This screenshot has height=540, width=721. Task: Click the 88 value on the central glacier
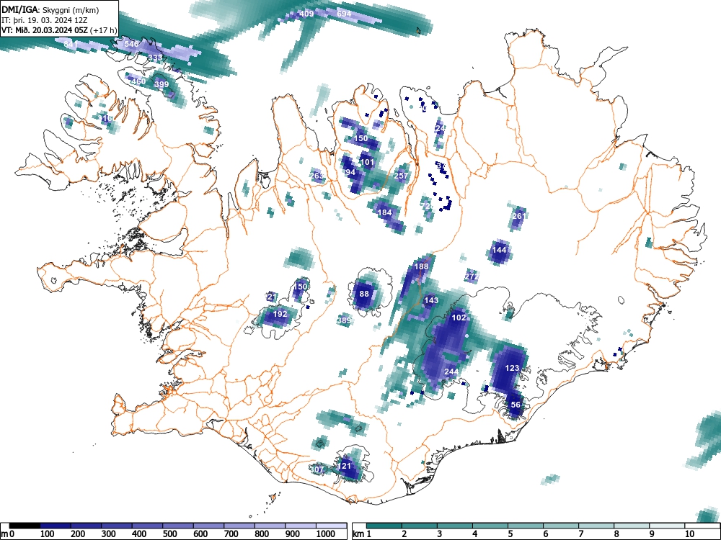coord(364,294)
